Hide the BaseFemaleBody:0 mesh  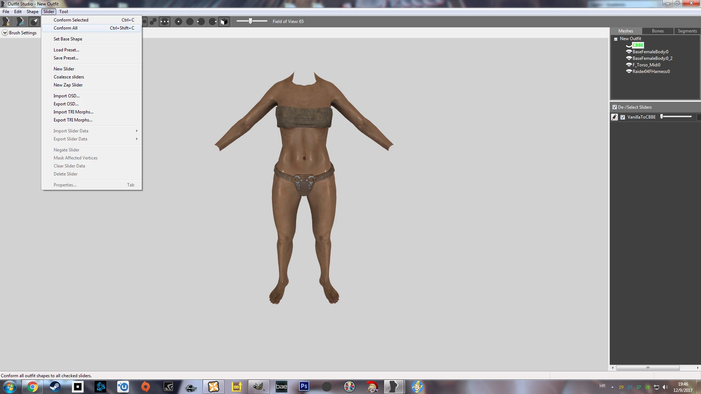pos(629,52)
